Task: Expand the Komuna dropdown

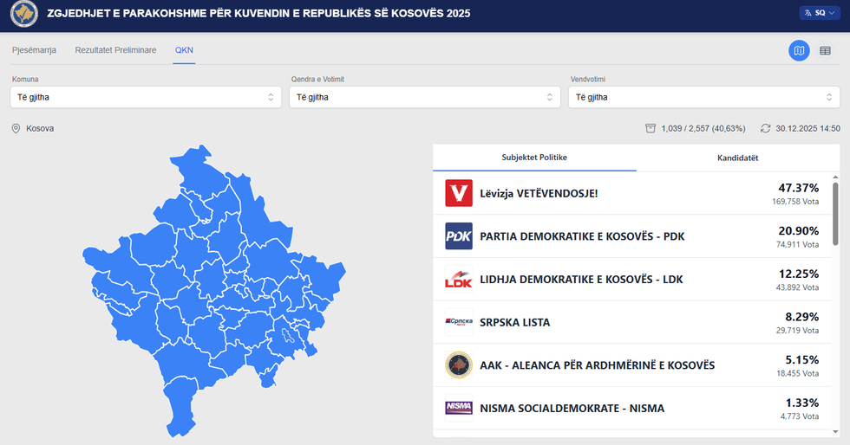Action: point(145,97)
